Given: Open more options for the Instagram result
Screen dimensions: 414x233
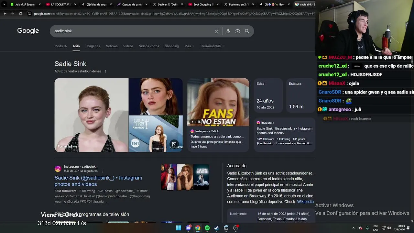Looking at the screenshot, I should tap(103, 171).
